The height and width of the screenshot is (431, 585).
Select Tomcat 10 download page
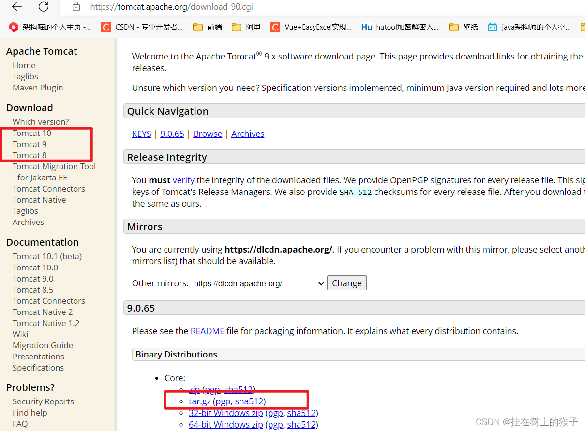click(x=32, y=133)
